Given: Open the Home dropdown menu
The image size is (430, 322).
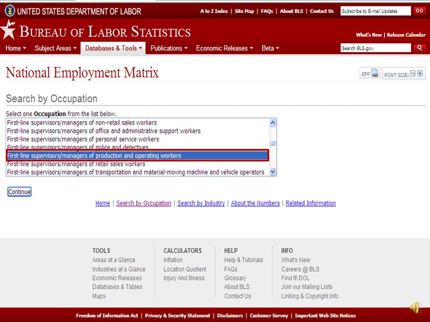Looking at the screenshot, I should pos(16,48).
